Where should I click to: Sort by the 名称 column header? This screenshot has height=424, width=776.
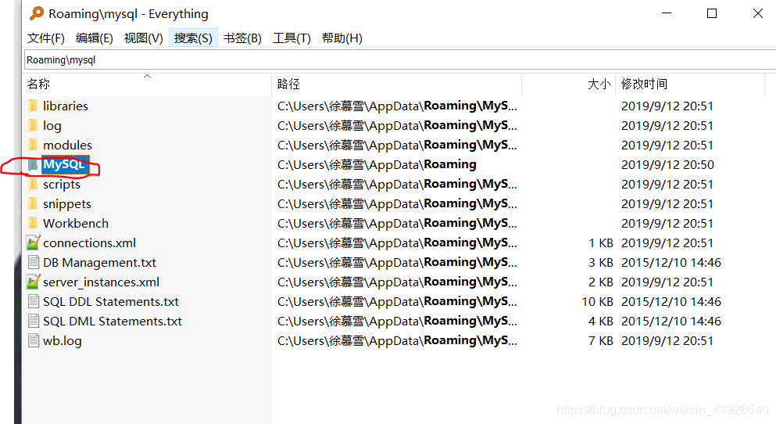(147, 84)
